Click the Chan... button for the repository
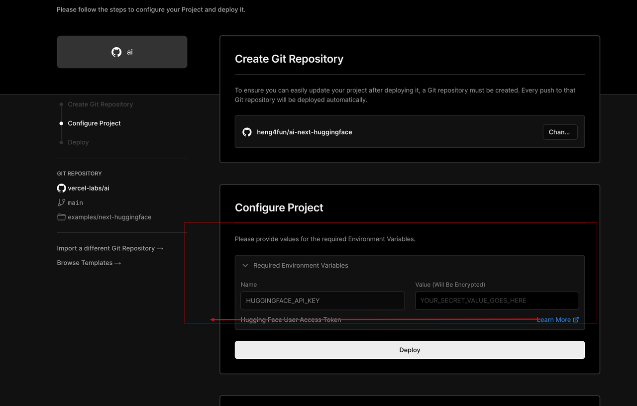 [x=560, y=132]
